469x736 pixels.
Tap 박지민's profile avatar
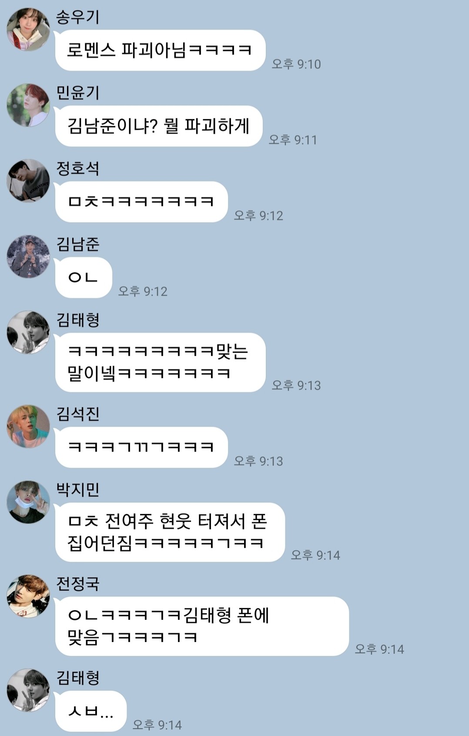pos(28,502)
